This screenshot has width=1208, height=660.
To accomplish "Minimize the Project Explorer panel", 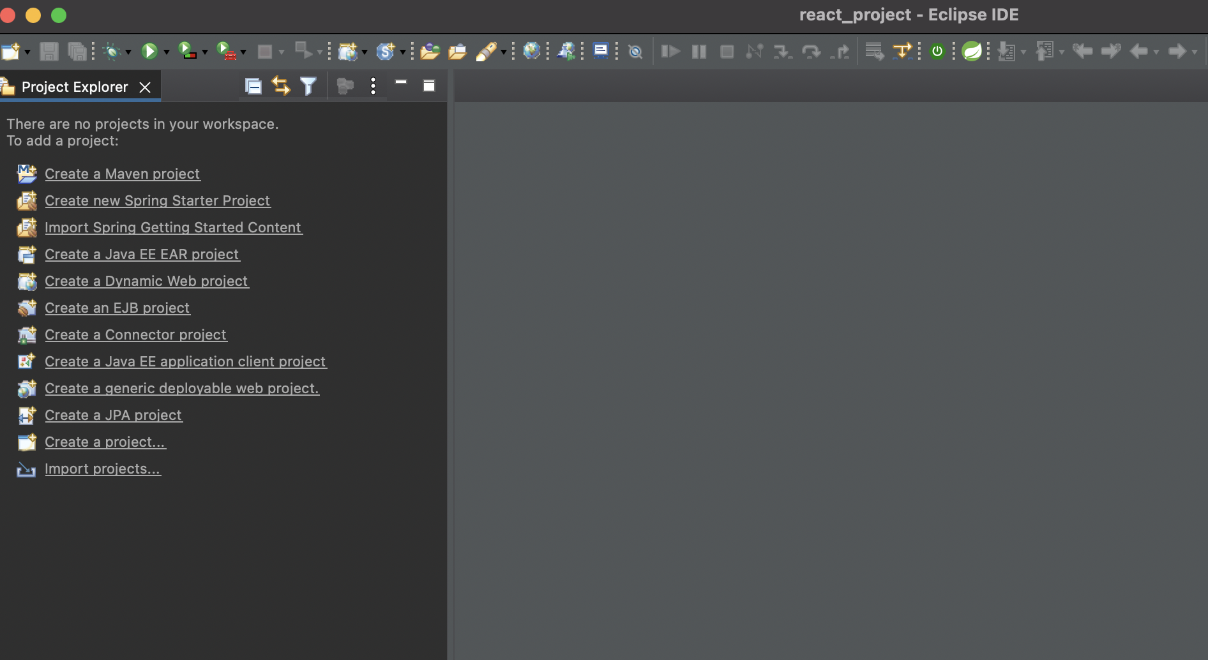I will click(401, 82).
